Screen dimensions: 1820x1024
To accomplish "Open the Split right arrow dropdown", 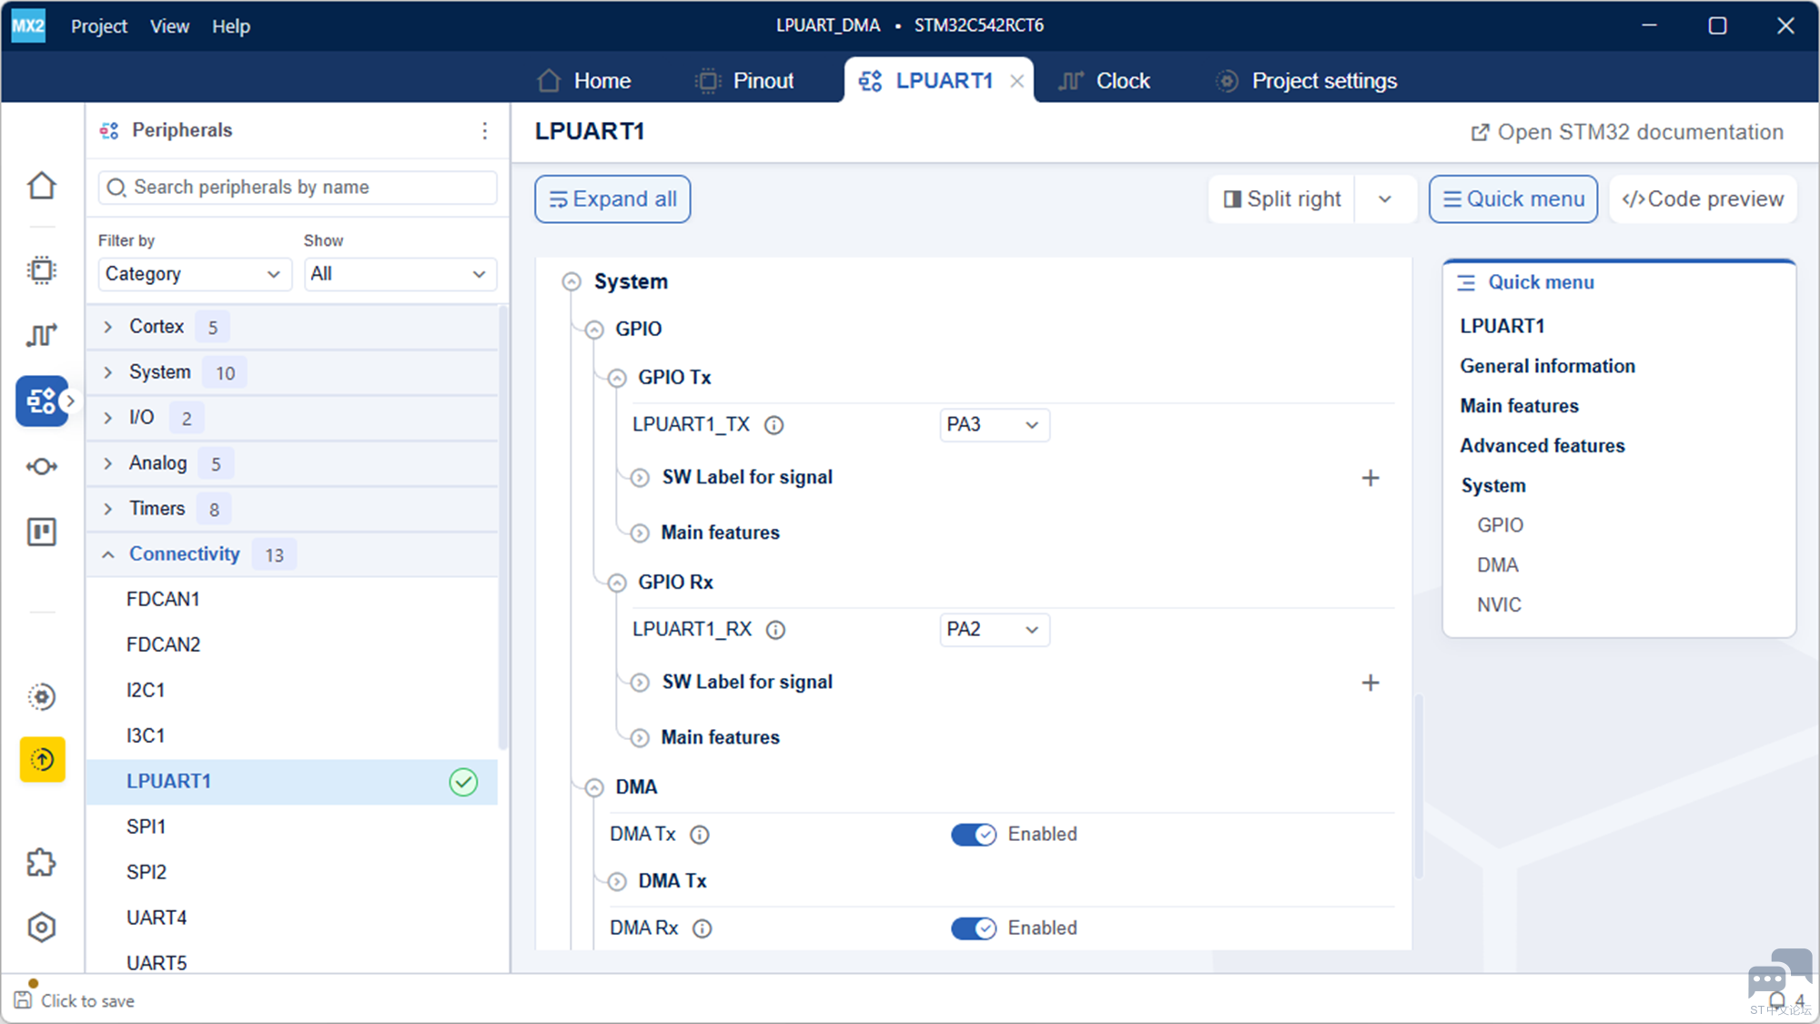I will click(1385, 199).
